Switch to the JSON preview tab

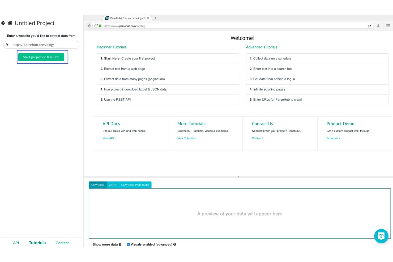[x=113, y=185]
